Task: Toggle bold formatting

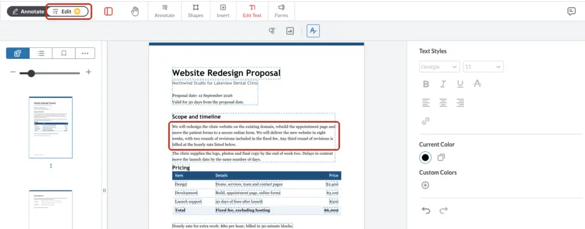Action: coord(426,85)
